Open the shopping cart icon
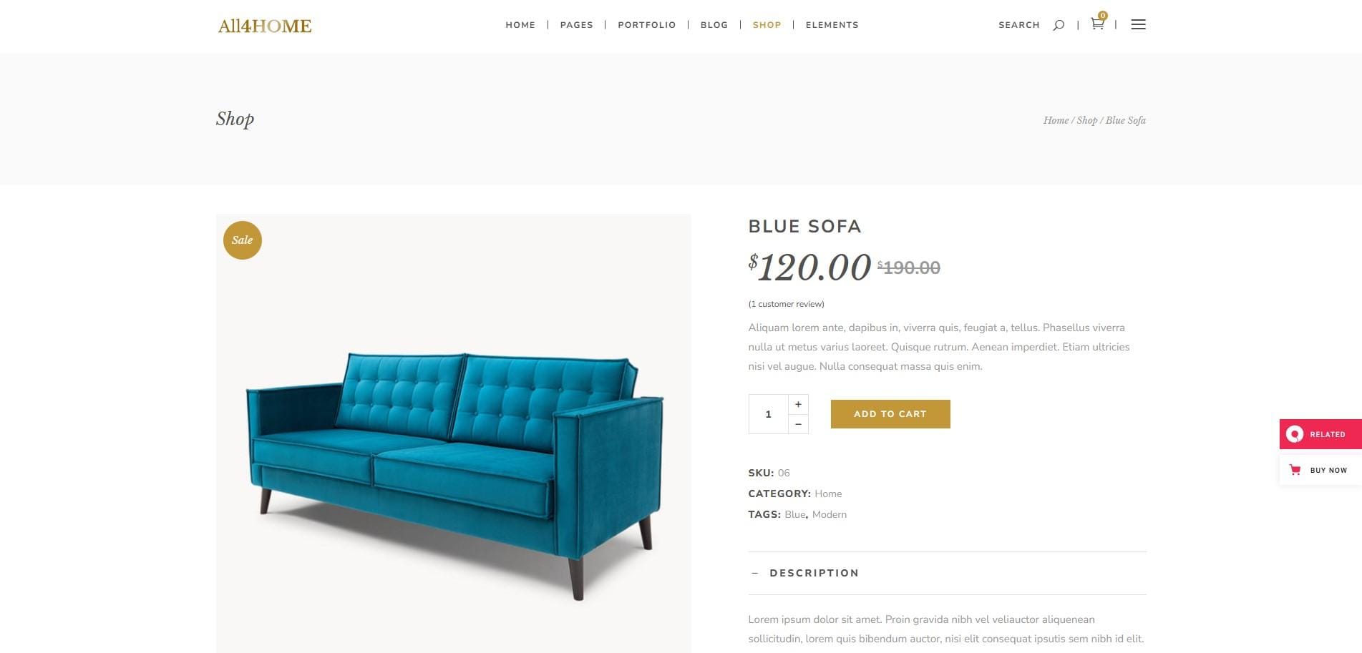The height and width of the screenshot is (653, 1362). [x=1097, y=24]
